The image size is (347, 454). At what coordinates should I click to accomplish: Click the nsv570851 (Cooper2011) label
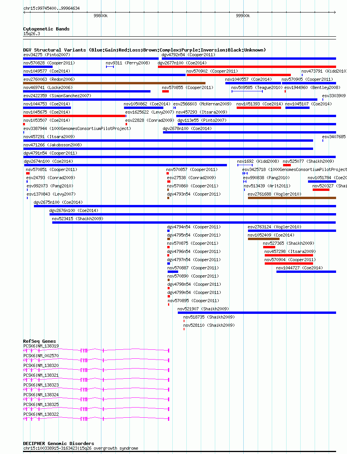[x=51, y=169]
